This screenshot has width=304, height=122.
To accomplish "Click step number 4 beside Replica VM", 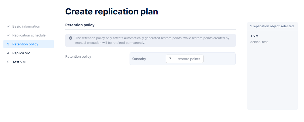I will tap(8, 53).
